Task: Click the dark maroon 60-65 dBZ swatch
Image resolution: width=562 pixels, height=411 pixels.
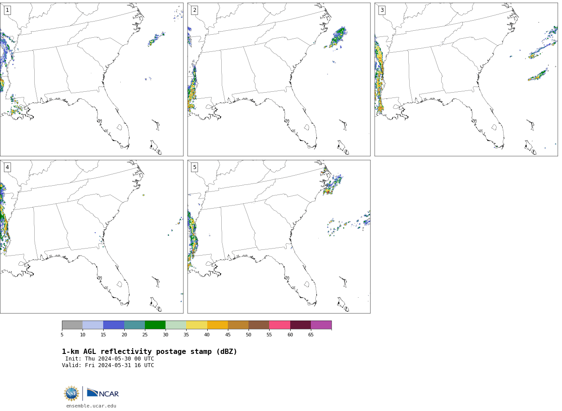Action: tap(300, 325)
